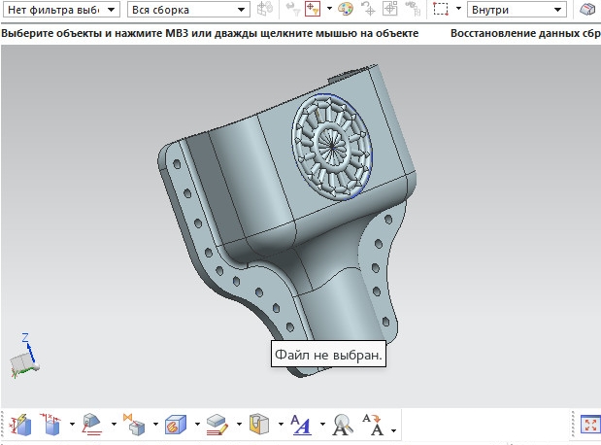The height and width of the screenshot is (445, 601).
Task: Expand the arrow next to the orange cube icon
Action: click(196, 426)
